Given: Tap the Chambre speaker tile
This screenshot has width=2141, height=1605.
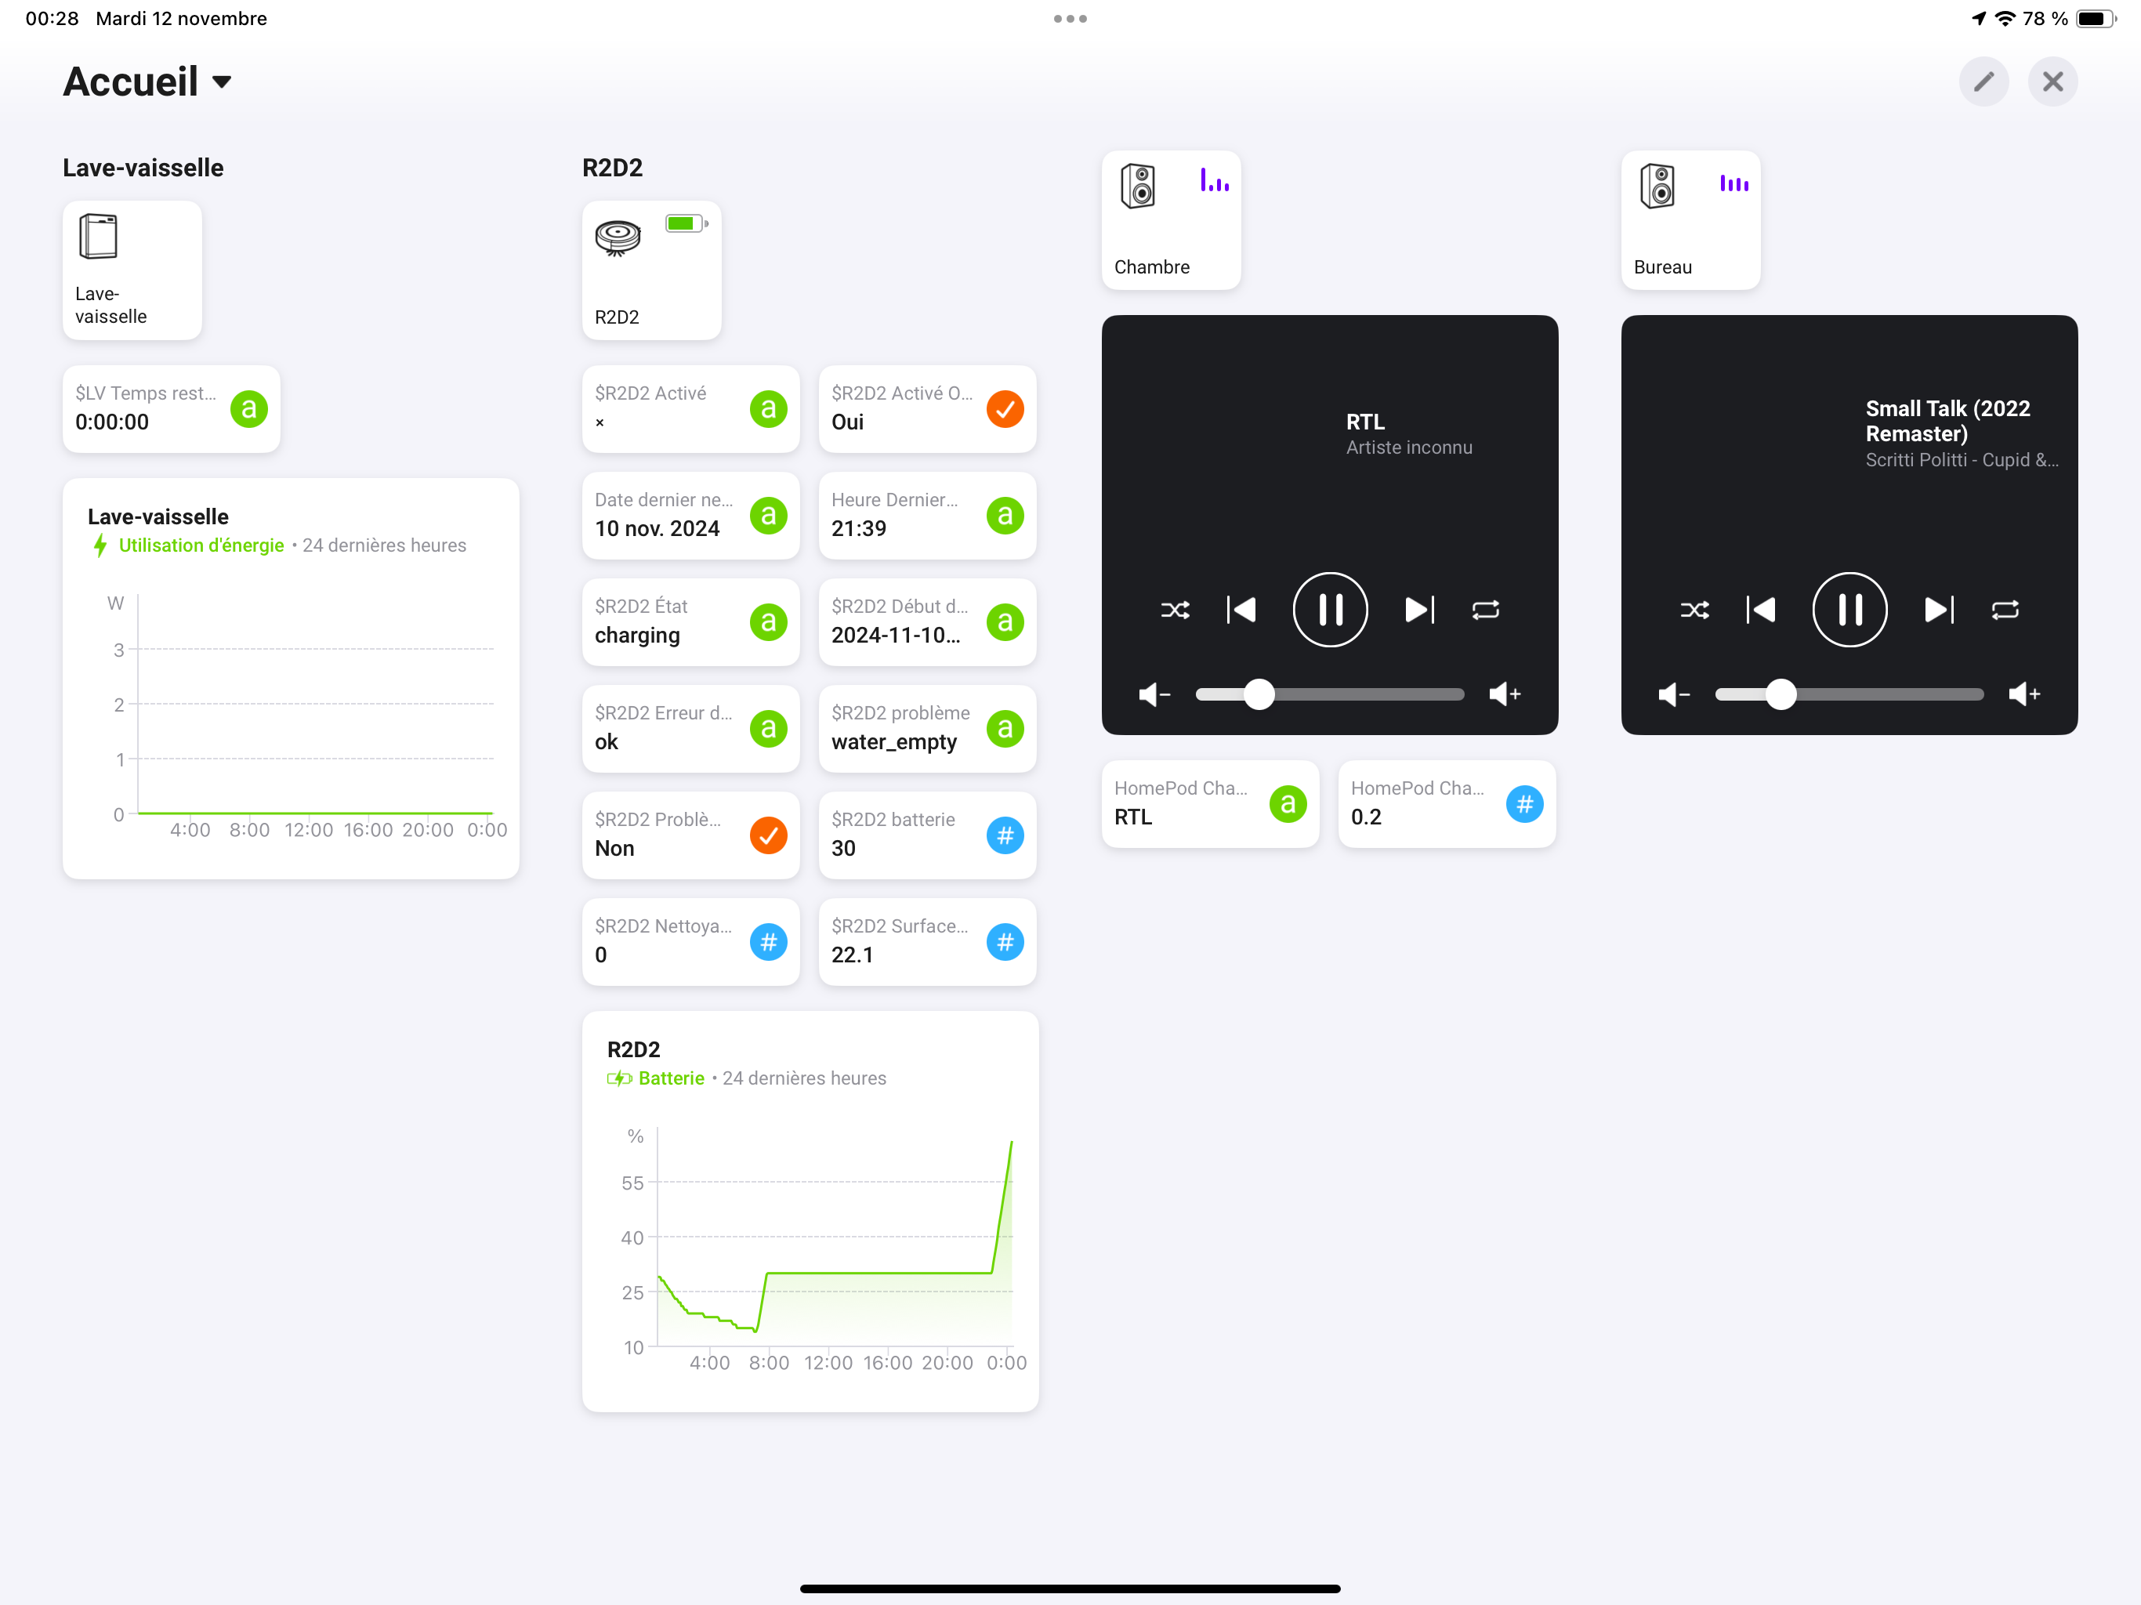Looking at the screenshot, I should [1170, 219].
